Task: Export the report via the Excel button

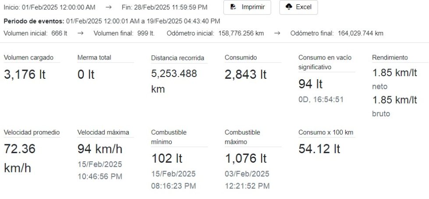Action: coord(298,7)
